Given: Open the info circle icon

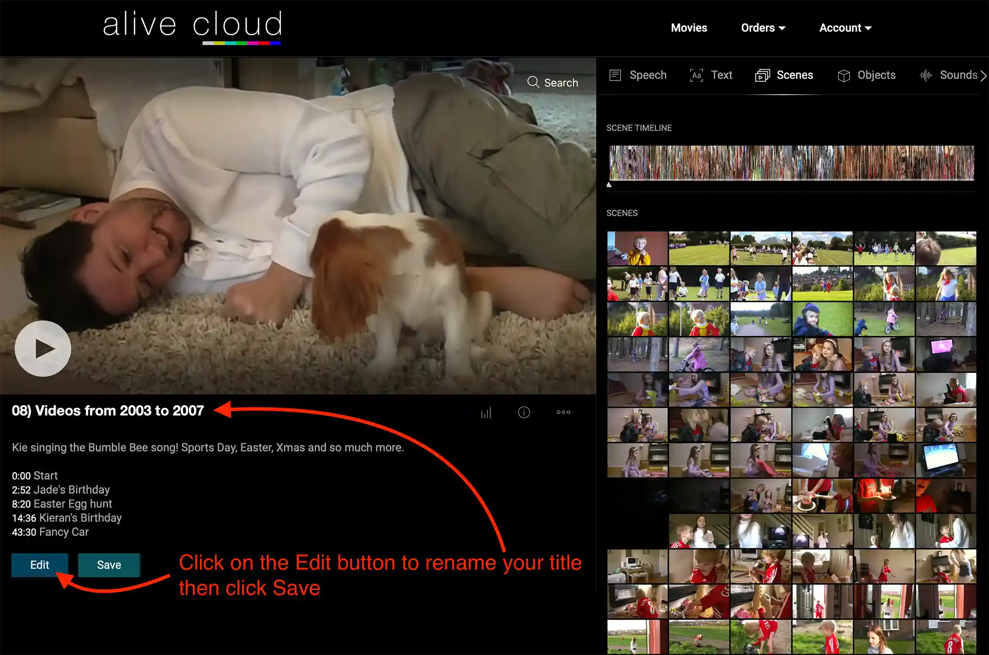Looking at the screenshot, I should tap(524, 412).
